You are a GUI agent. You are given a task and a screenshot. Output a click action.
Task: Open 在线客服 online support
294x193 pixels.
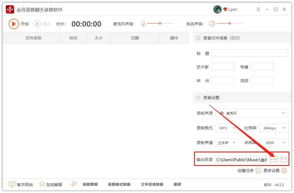51,184
